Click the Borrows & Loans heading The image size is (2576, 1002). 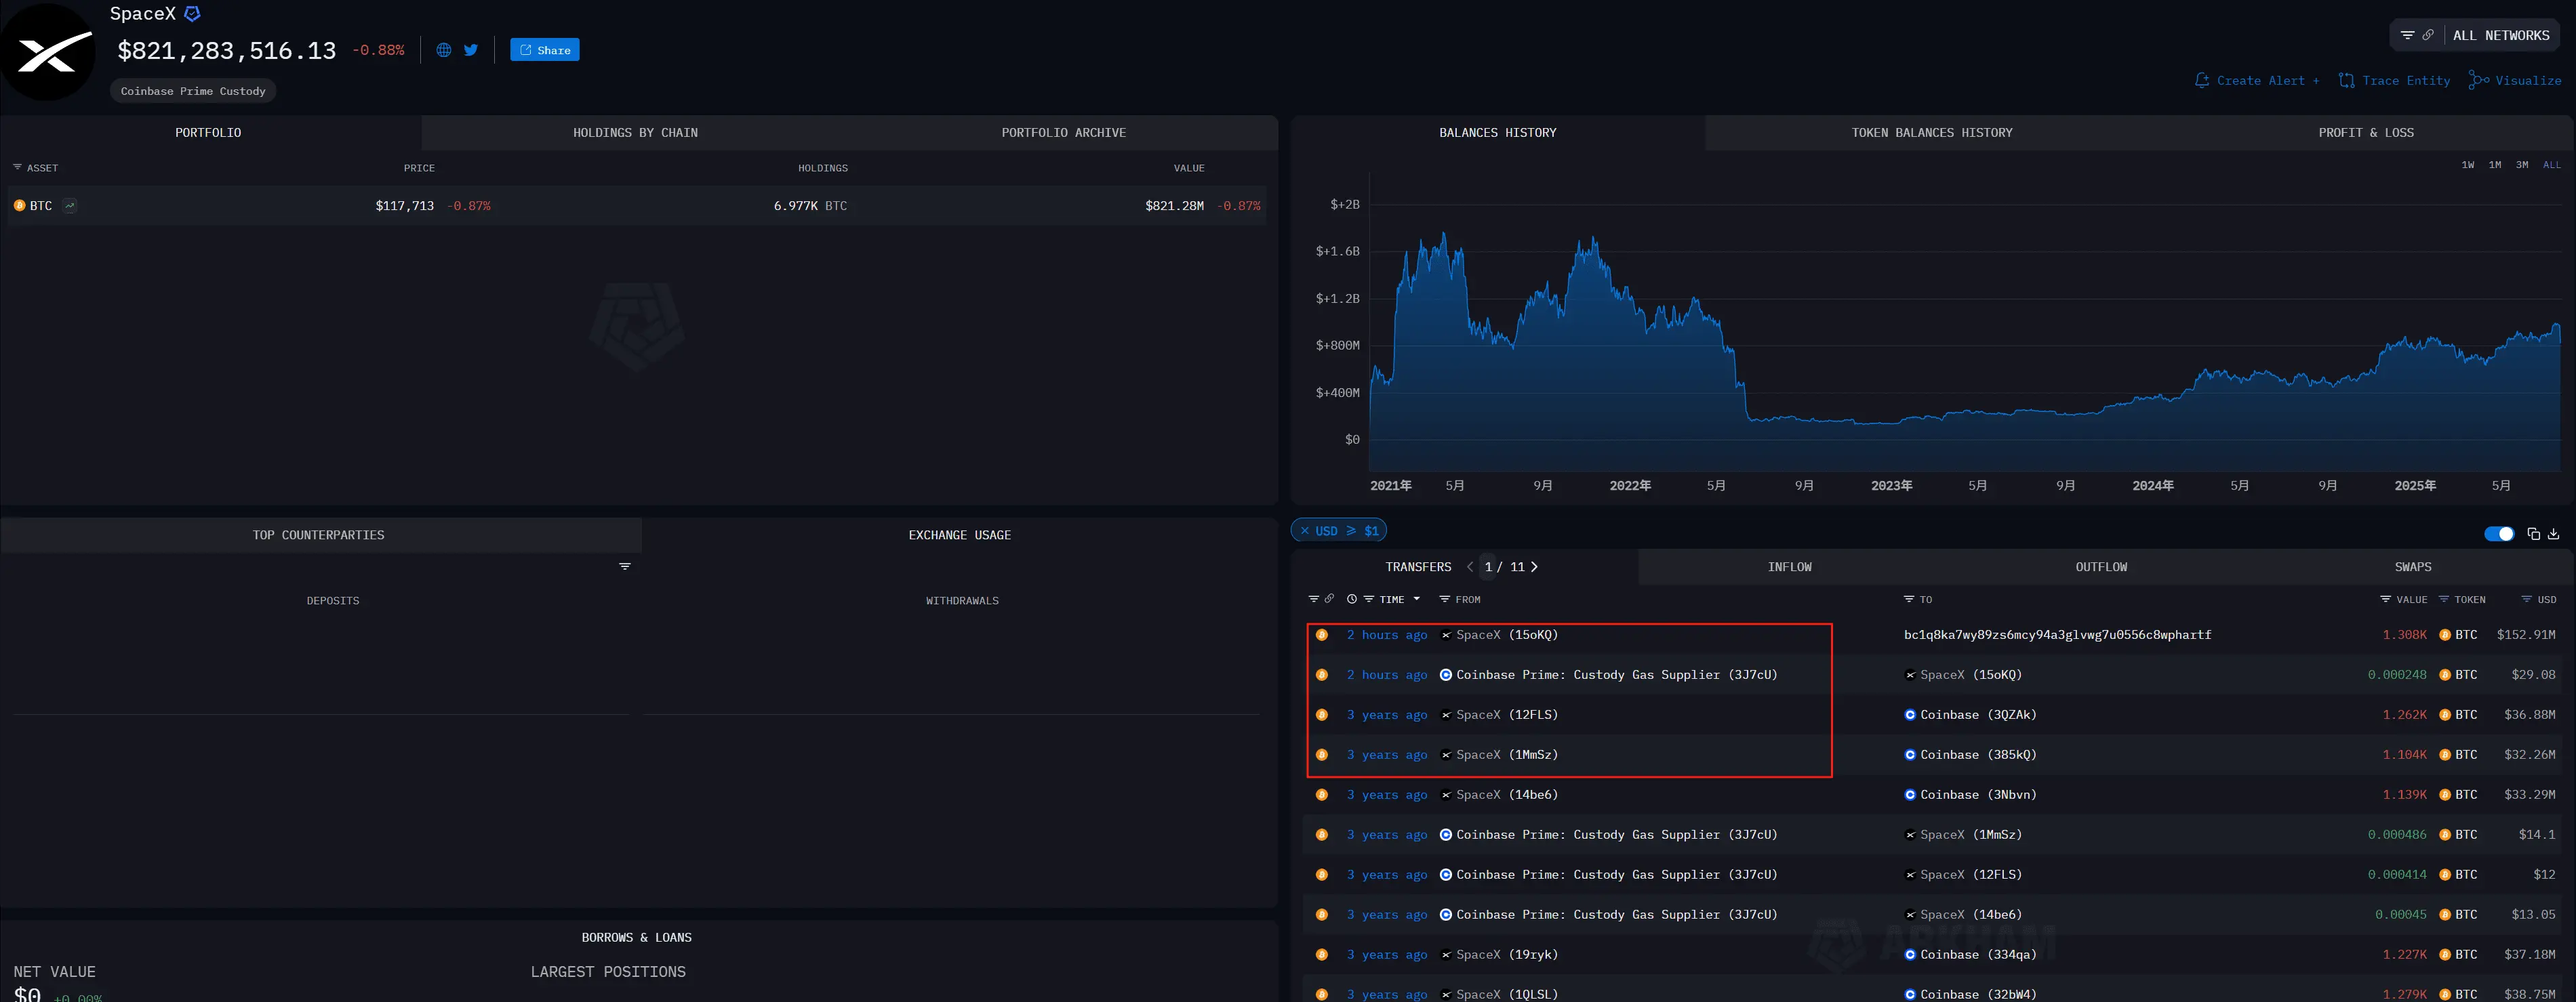point(637,938)
